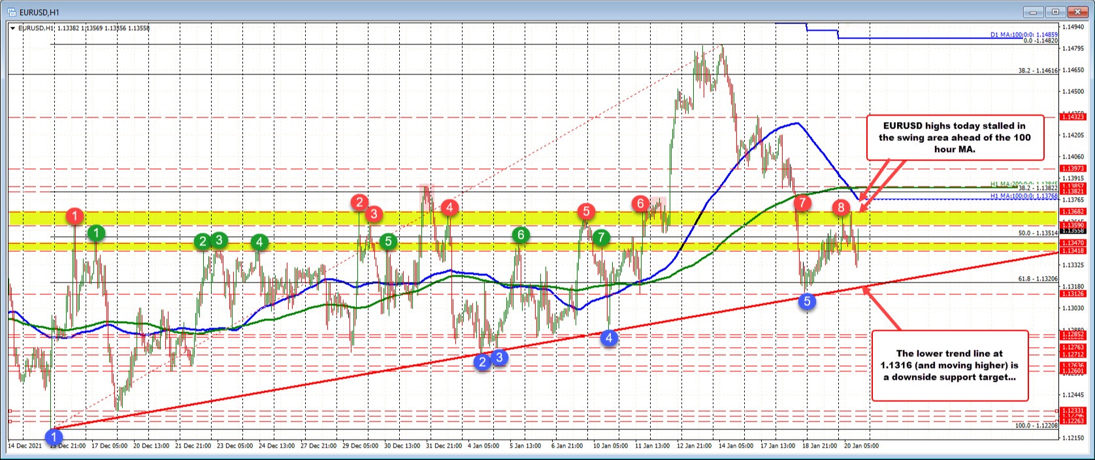
Task: Click the red price tag 1.13418
Action: point(1074,251)
